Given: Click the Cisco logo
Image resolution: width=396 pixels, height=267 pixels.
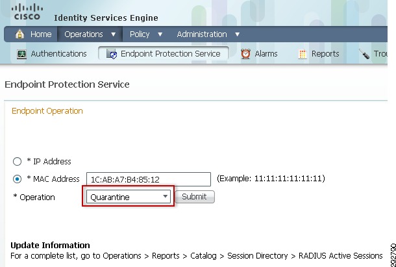Looking at the screenshot, I should coord(27,12).
